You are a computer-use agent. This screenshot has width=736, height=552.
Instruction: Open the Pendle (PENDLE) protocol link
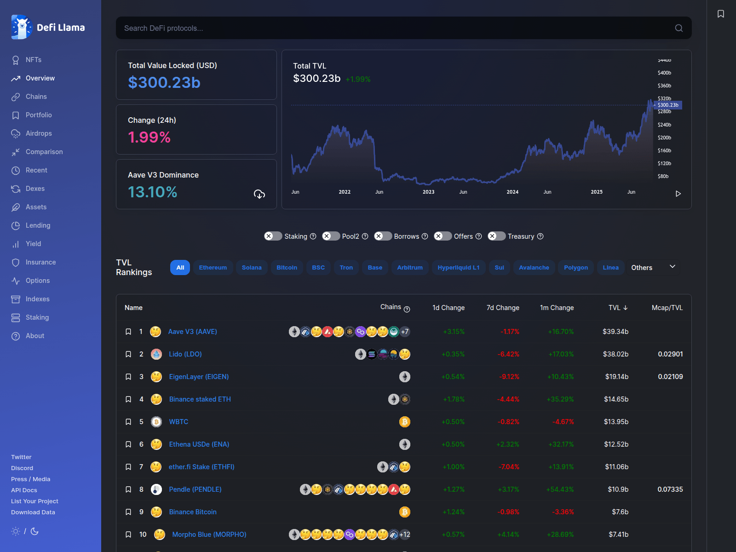[195, 489]
